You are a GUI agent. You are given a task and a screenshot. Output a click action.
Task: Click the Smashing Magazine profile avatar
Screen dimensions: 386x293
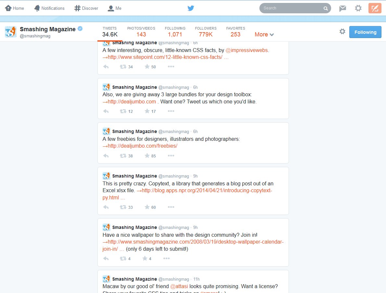pyautogui.click(x=10, y=32)
